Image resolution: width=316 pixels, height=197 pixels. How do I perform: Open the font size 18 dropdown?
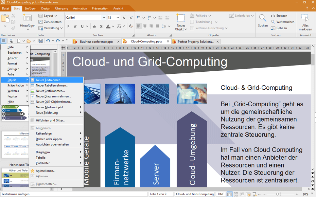118,18
